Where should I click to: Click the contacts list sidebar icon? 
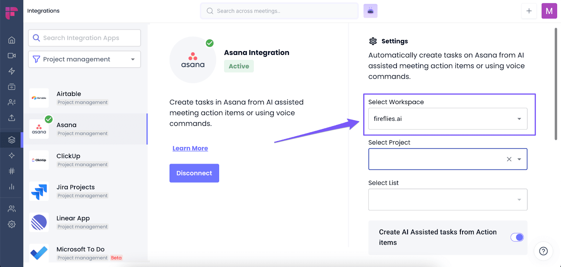point(12,102)
